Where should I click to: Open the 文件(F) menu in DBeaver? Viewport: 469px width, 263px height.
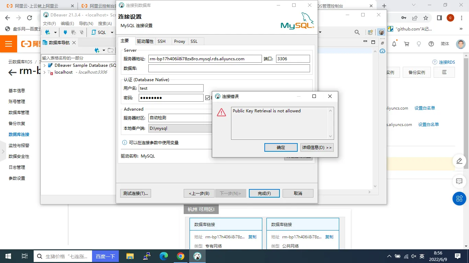tap(49, 24)
